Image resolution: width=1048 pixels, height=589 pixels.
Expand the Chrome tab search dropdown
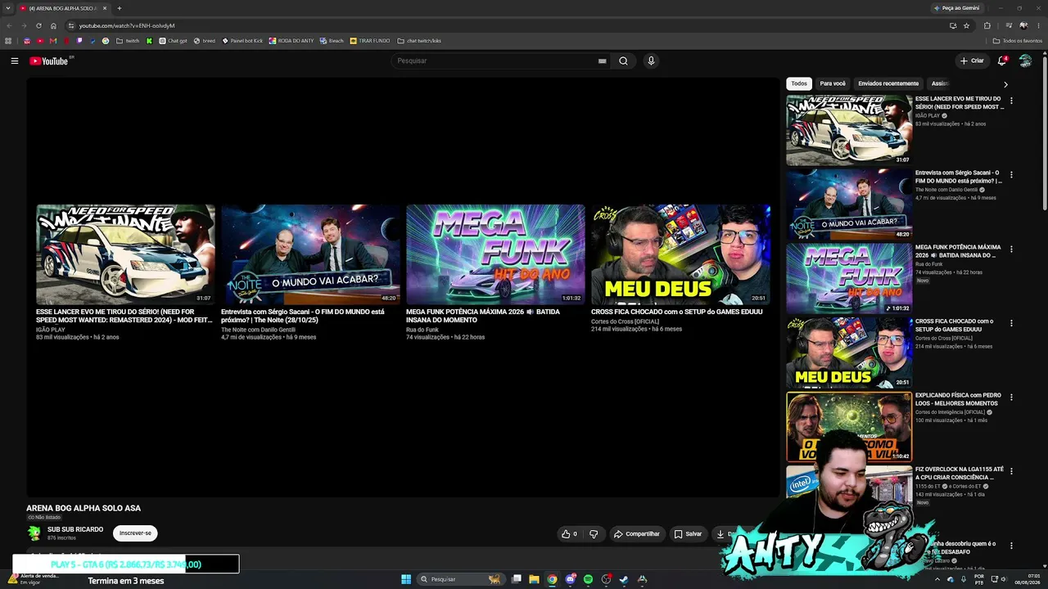click(7, 8)
